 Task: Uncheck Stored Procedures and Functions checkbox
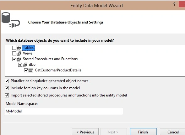click(14, 59)
